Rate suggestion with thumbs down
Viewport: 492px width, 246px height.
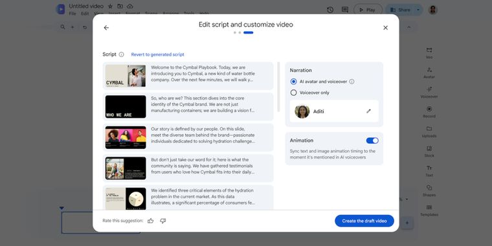[x=163, y=221]
